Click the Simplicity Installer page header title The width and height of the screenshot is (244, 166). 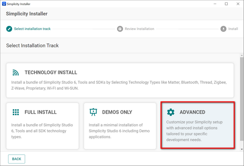[x=27, y=14]
